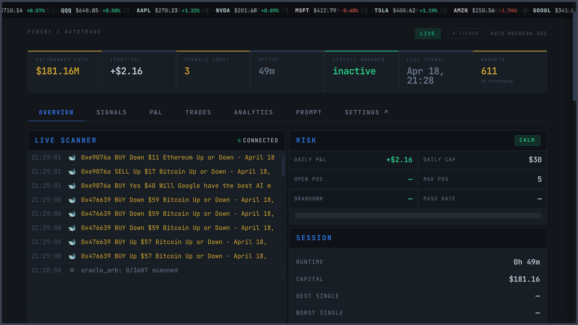Click whale icon beside SELL Up $17 Bitcoin entry
This screenshot has width=578, height=325.
pos(72,172)
